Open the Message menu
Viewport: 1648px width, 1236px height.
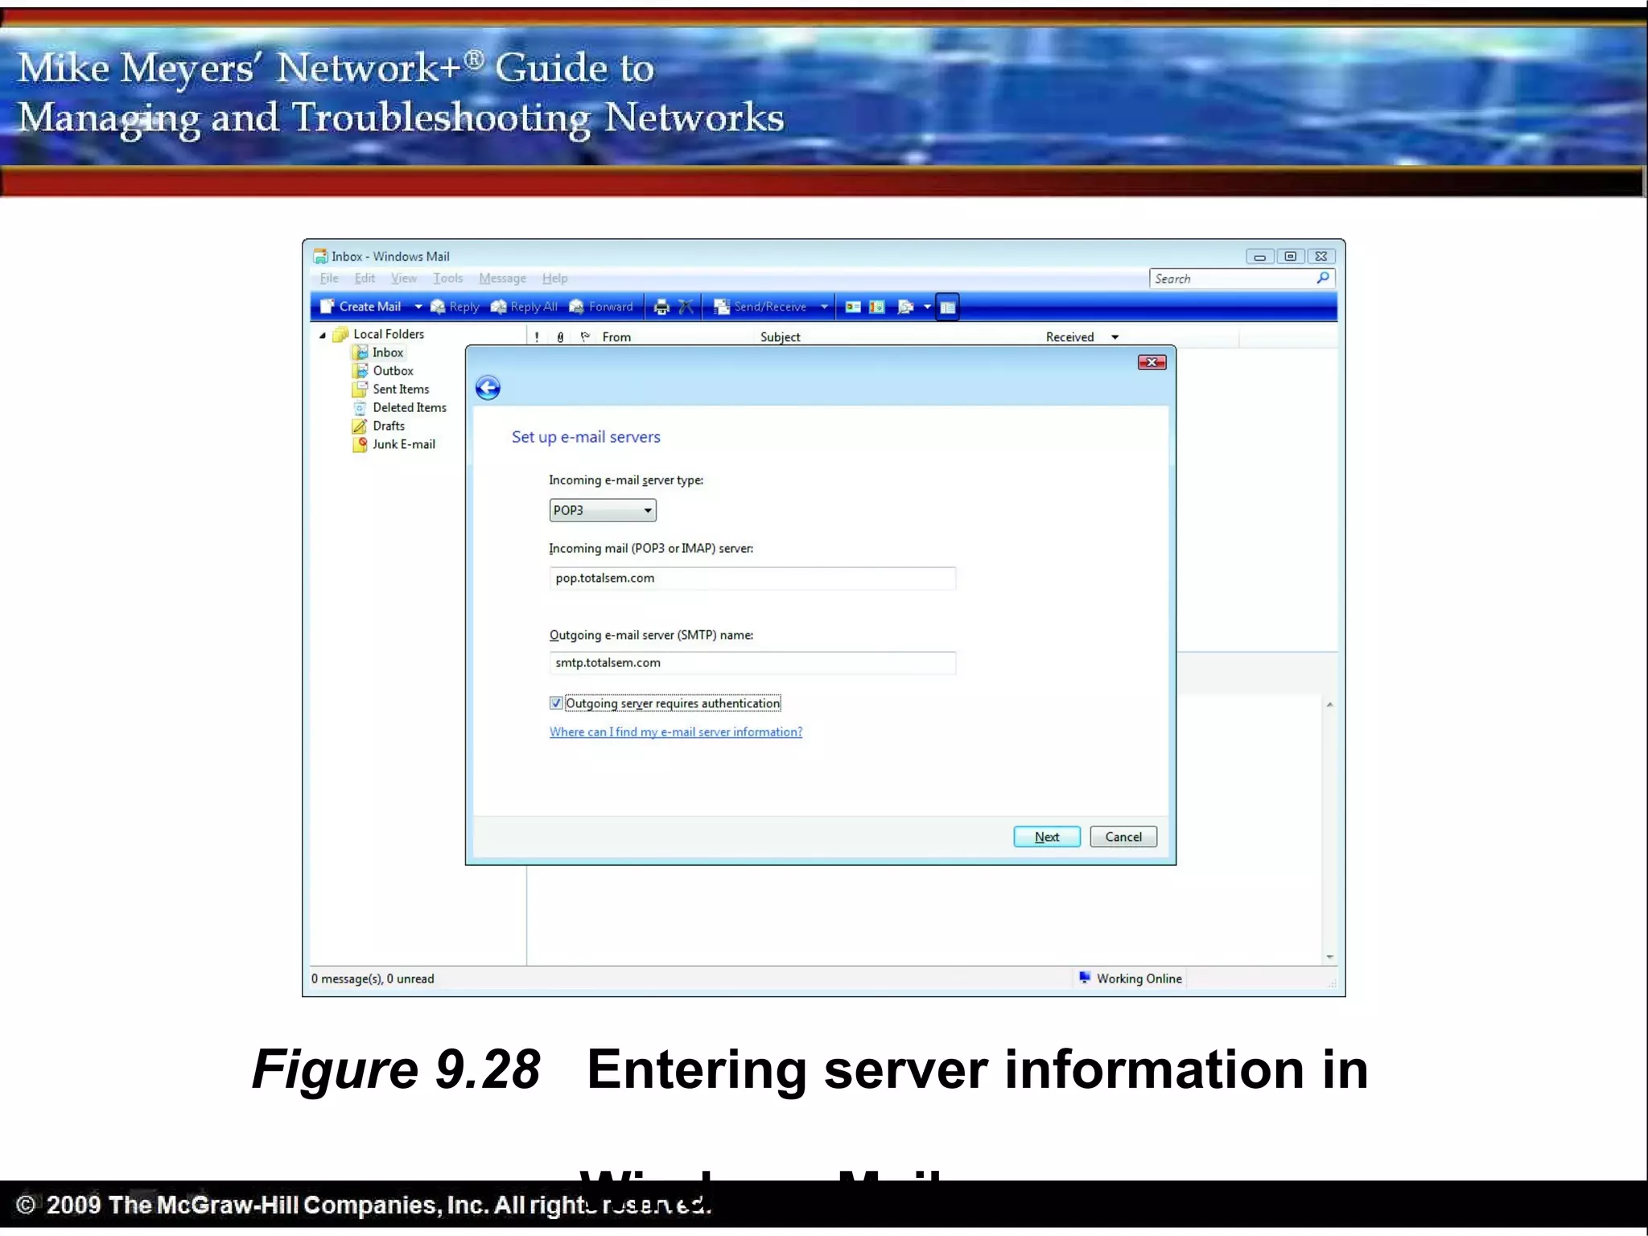[502, 278]
